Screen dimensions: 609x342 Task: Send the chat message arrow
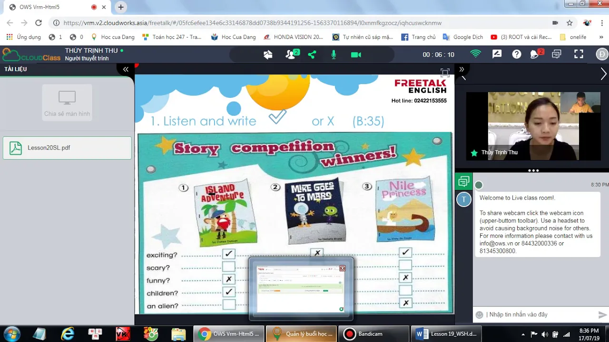[602, 314]
